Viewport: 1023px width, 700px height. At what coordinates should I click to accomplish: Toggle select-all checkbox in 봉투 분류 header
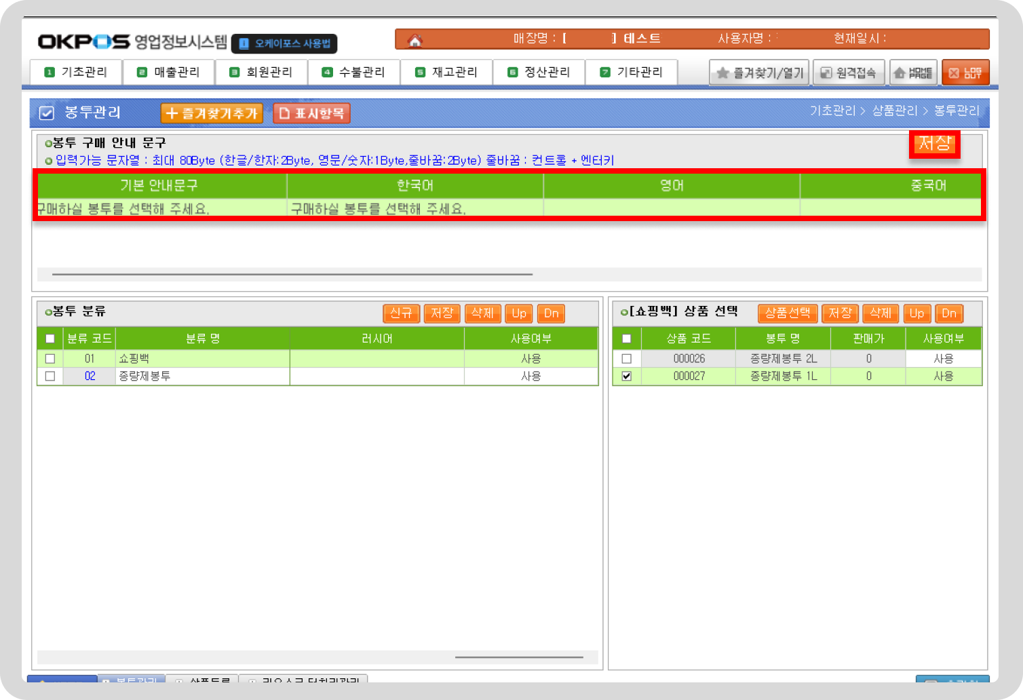coord(50,338)
